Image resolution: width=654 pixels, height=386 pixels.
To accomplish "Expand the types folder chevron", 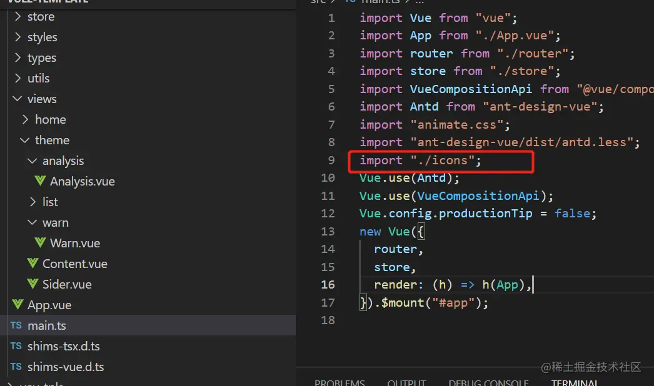I will [18, 57].
